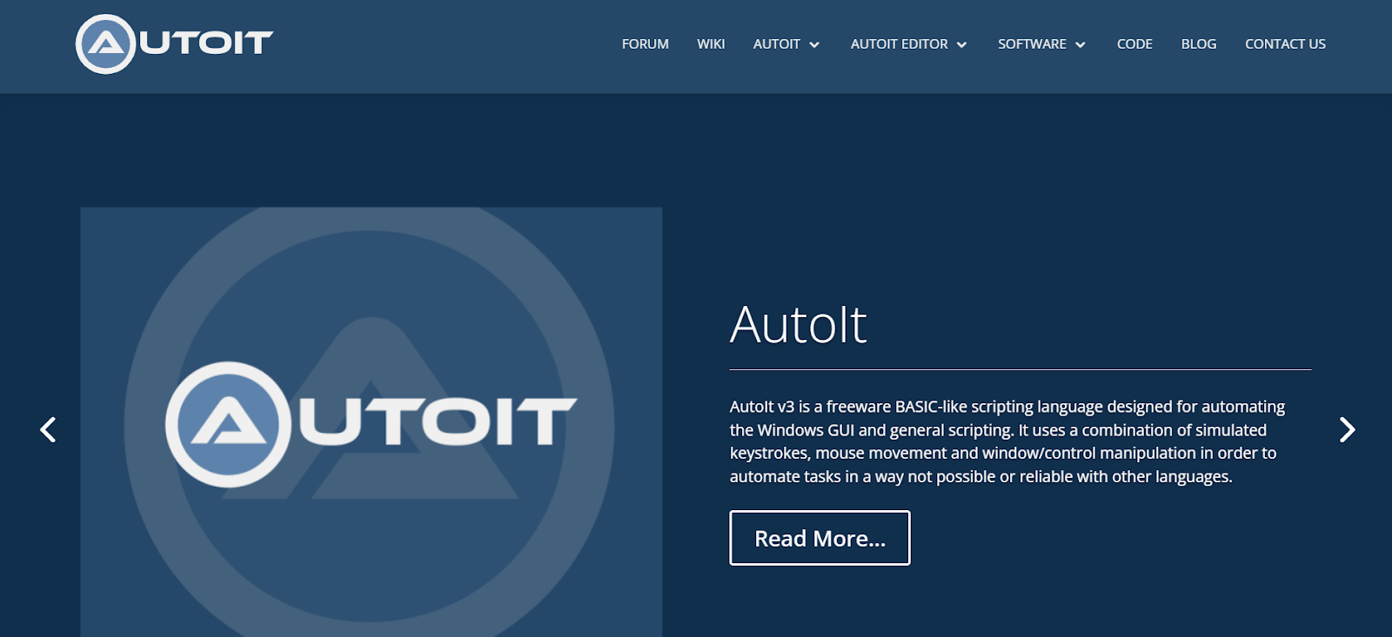Open the AUTOIT EDITOR menu item
Screen dimensions: 1392x637
(899, 43)
